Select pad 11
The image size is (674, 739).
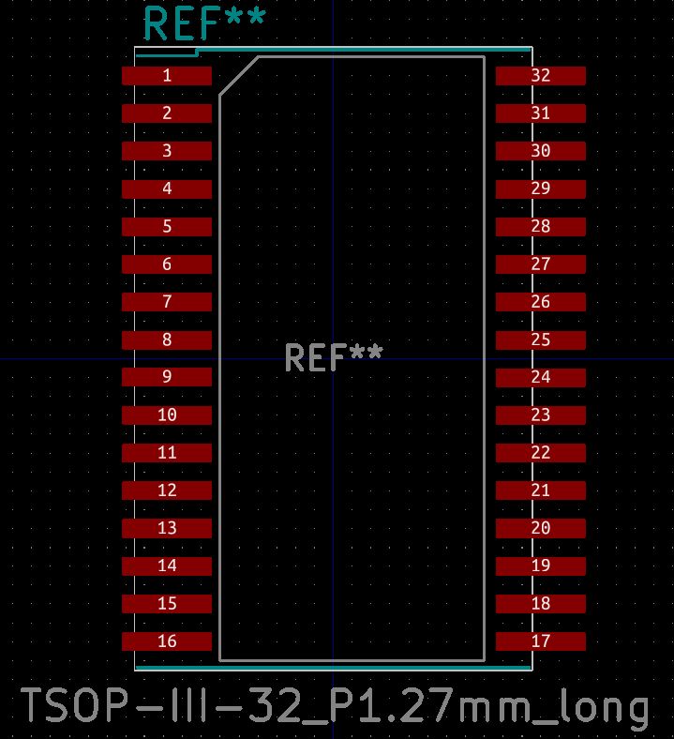[x=167, y=452]
